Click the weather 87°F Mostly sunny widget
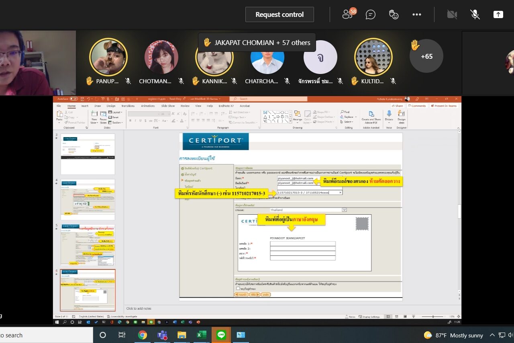 [453, 335]
